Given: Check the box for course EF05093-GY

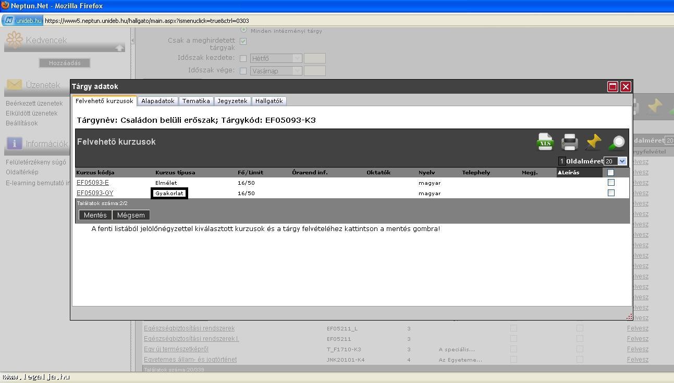Looking at the screenshot, I should (x=611, y=193).
